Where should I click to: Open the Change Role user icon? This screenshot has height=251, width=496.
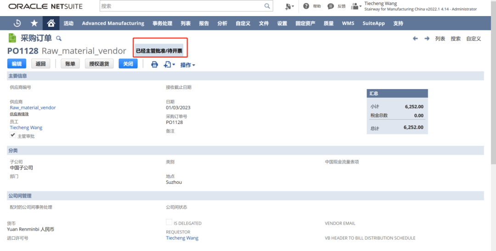point(356,6)
